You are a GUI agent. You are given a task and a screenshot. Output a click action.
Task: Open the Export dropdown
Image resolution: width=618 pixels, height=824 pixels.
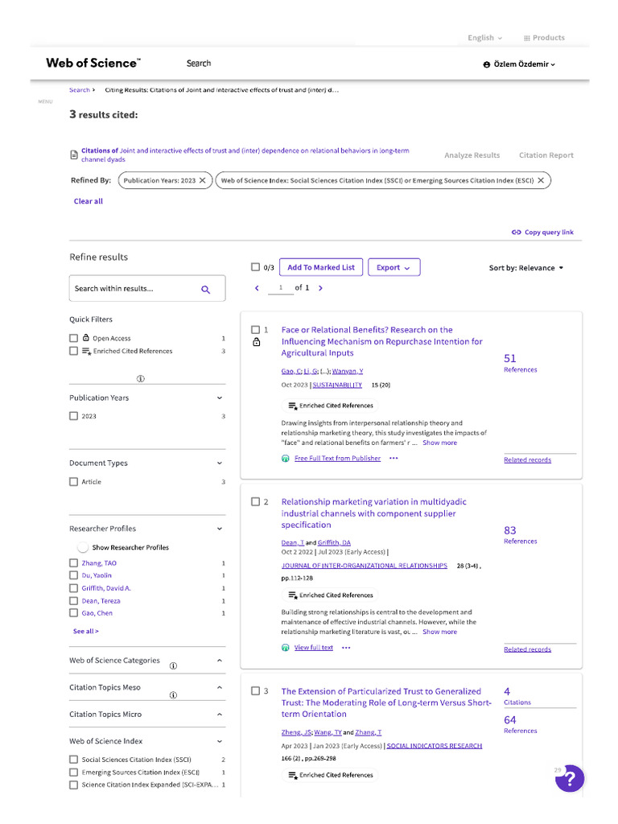pos(393,268)
